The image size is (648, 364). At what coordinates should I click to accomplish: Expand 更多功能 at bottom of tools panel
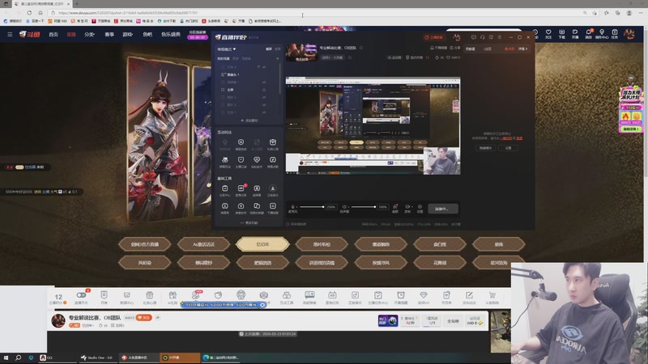point(249,223)
